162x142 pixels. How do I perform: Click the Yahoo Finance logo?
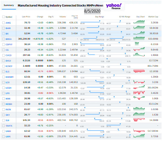tap(114, 6)
